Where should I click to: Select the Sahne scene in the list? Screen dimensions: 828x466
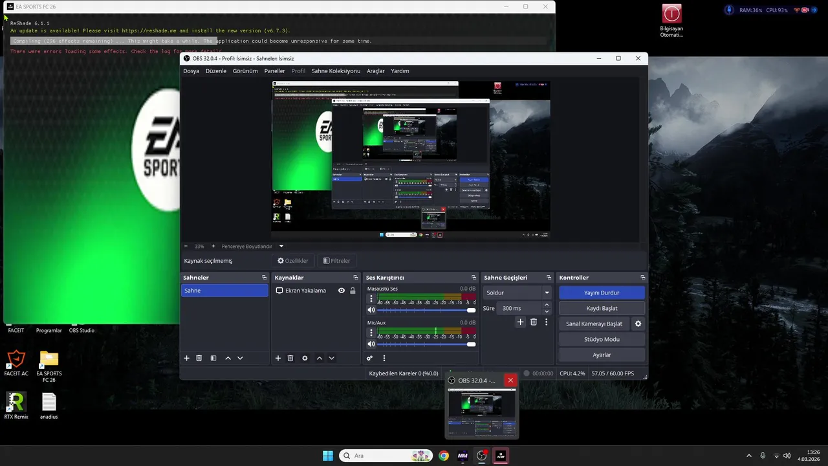pos(224,291)
